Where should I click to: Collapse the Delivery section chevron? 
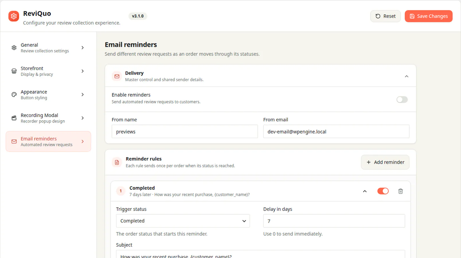click(x=407, y=76)
